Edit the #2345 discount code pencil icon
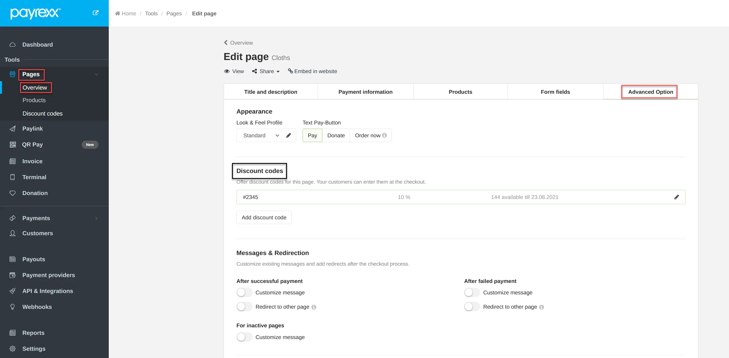Viewport: 729px width, 358px height. [676, 197]
